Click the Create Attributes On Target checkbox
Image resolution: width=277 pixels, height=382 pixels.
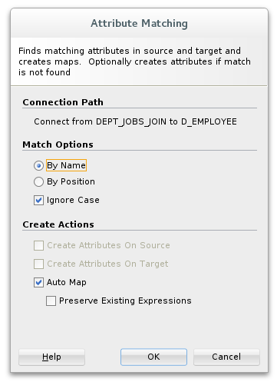(x=38, y=264)
